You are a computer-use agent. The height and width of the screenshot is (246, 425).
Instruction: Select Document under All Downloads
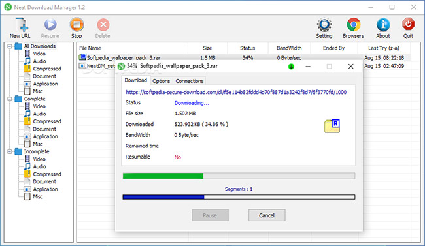pos(44,76)
